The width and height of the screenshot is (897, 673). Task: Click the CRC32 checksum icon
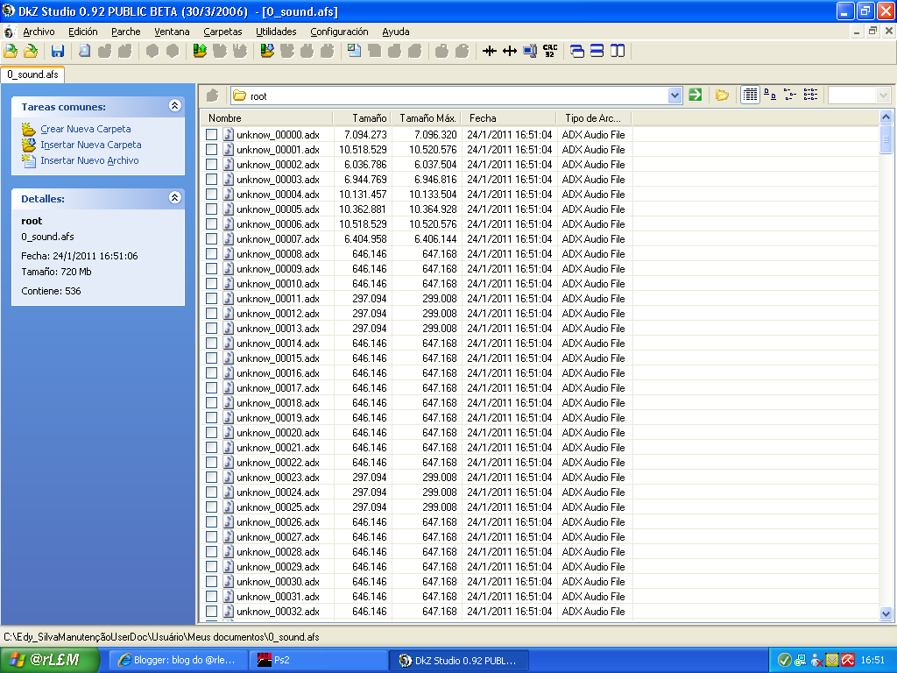550,51
